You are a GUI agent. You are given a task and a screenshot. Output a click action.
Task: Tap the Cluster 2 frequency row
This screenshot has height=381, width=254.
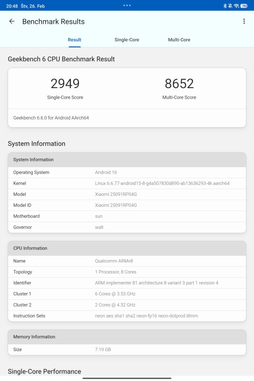(x=127, y=305)
